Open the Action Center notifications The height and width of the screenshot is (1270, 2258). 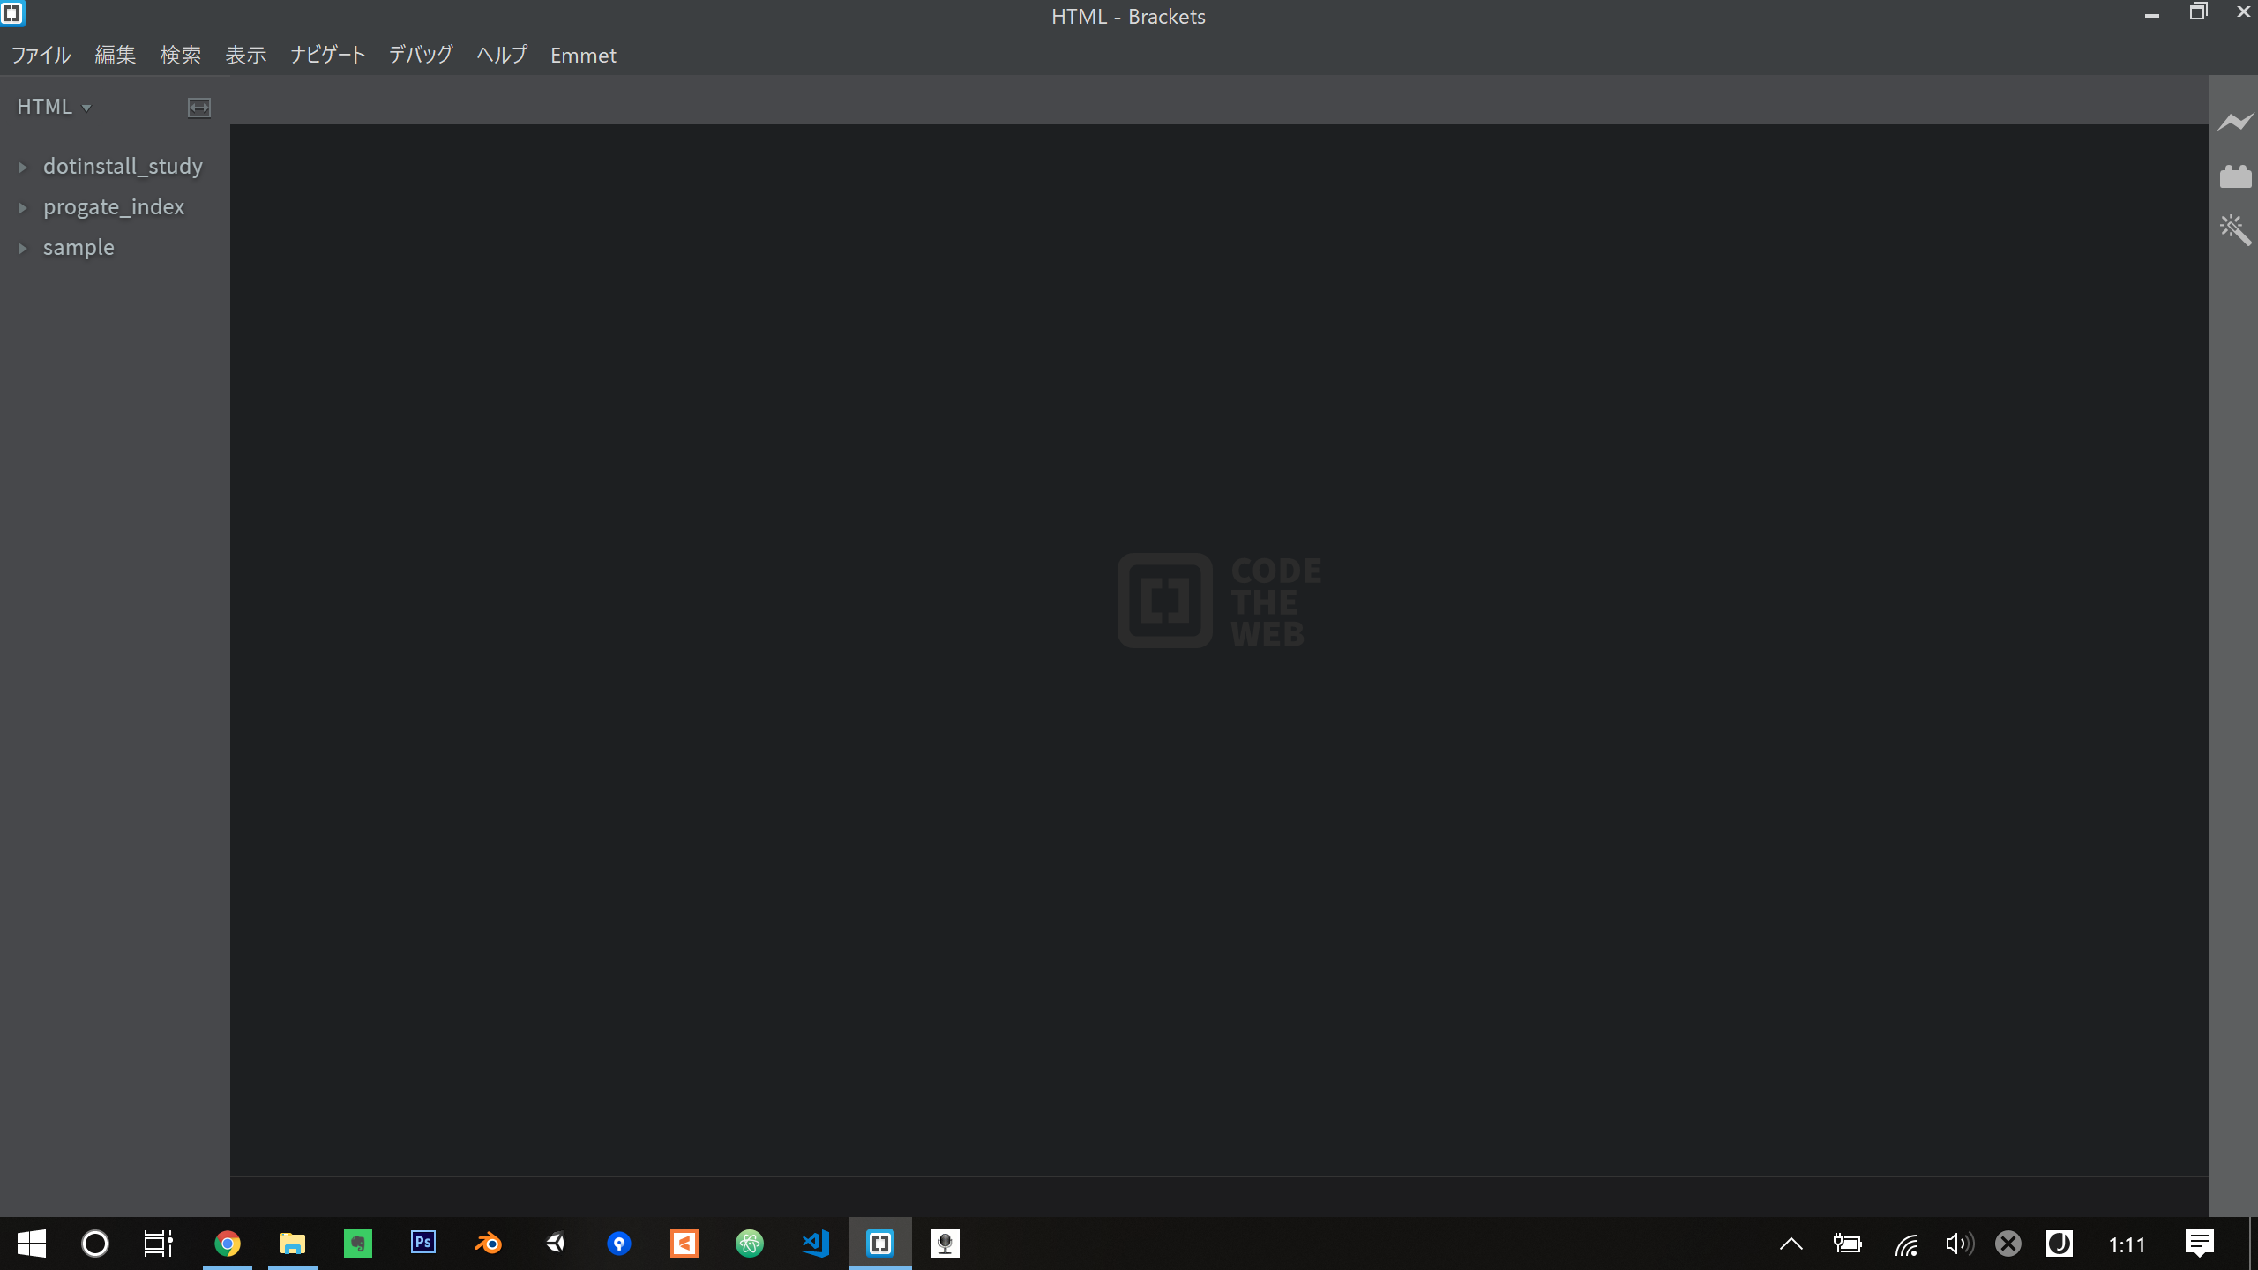[2200, 1244]
